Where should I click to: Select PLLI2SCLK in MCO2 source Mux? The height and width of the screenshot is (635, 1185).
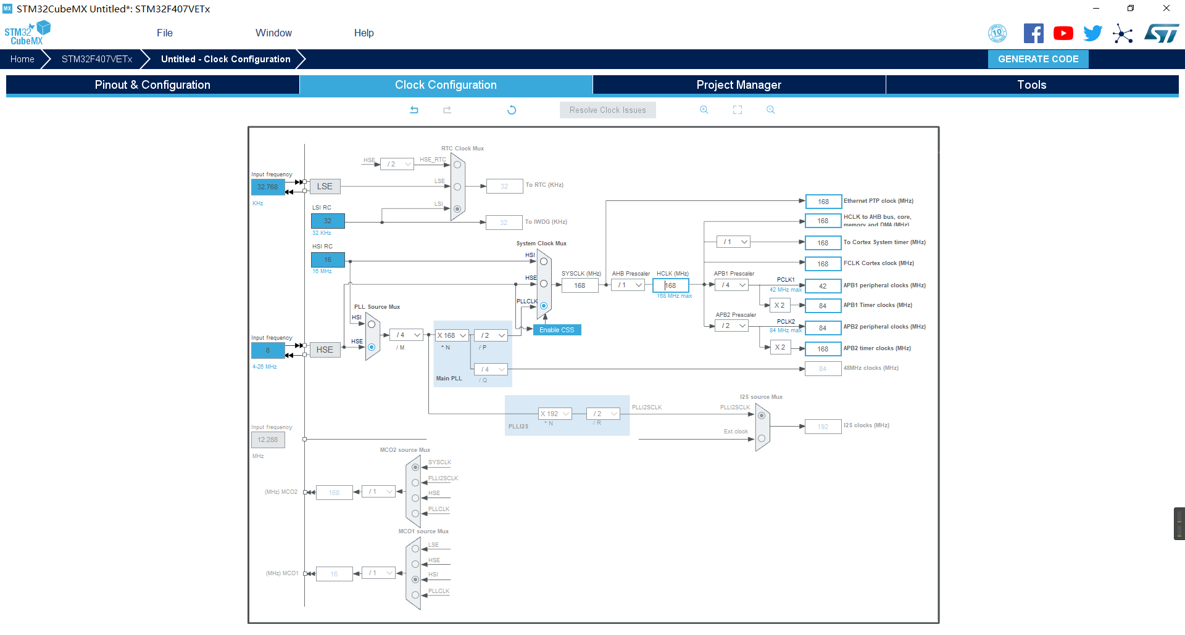click(x=415, y=483)
